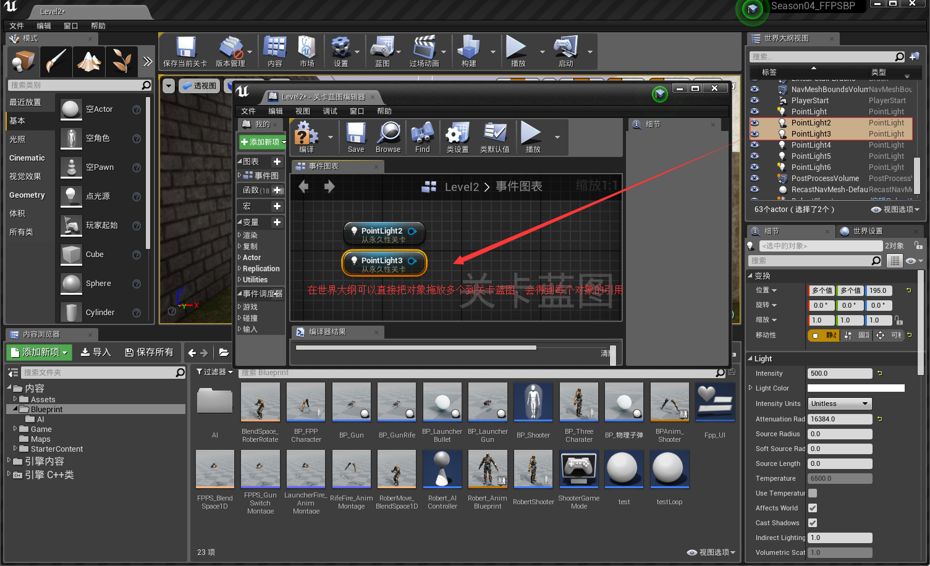This screenshot has width=930, height=566.
Task: Click Save All button in content browser
Action: point(149,352)
